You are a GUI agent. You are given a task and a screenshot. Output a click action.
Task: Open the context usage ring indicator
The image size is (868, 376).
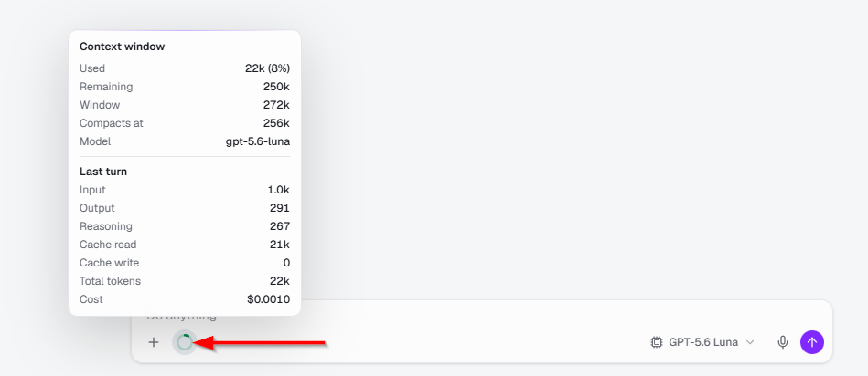[185, 342]
